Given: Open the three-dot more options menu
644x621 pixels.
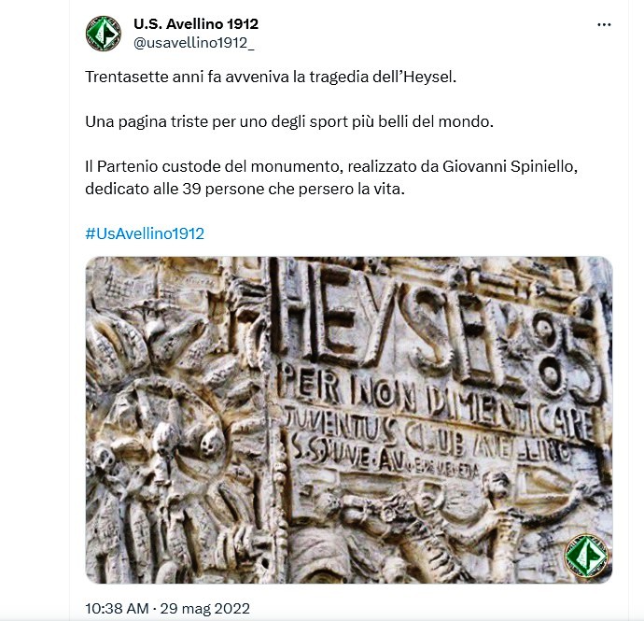Looking at the screenshot, I should [604, 25].
